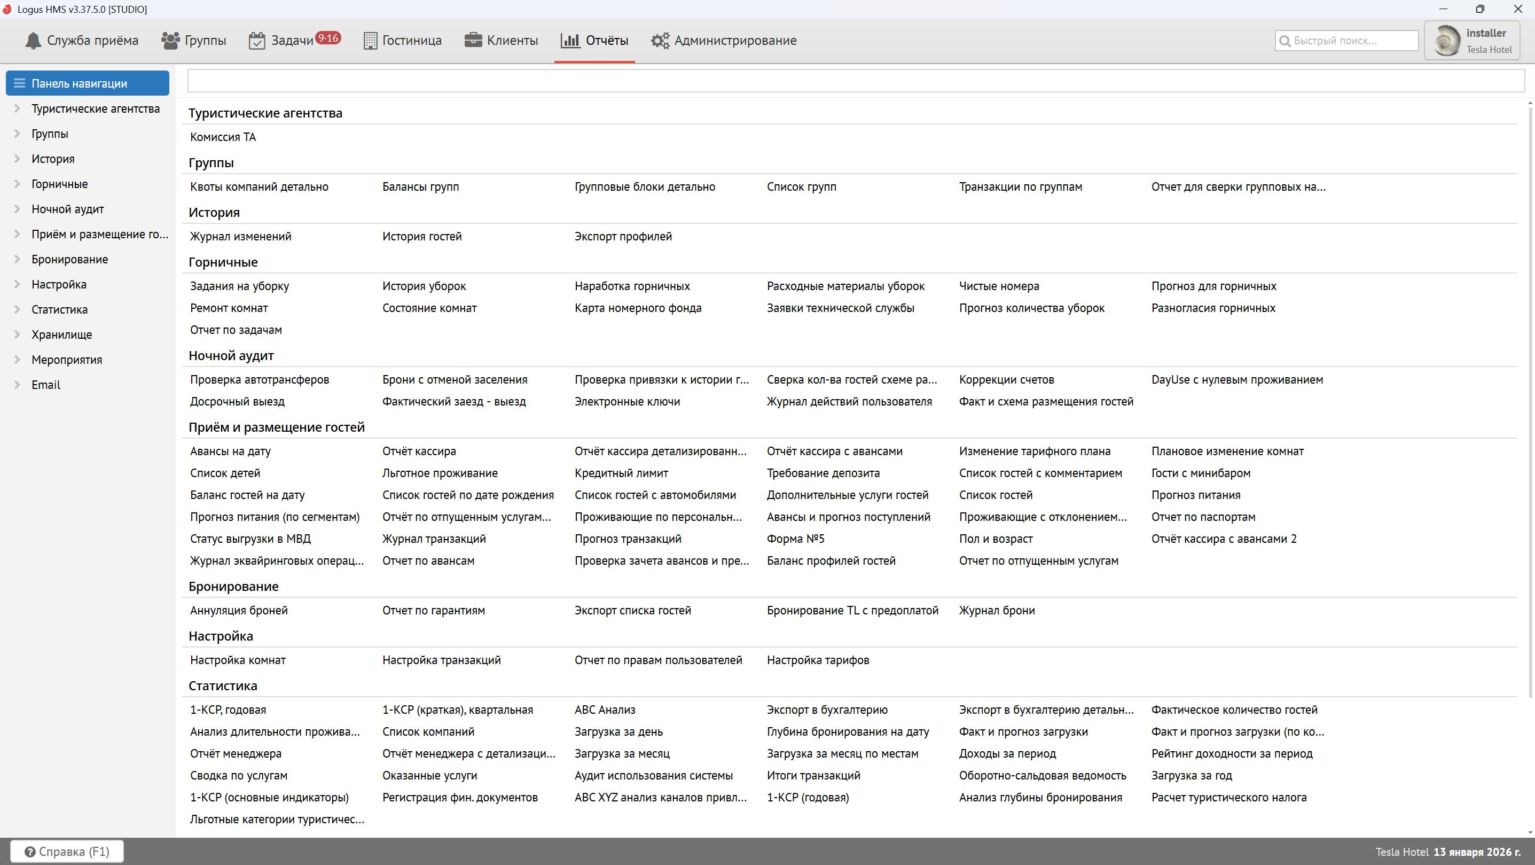The width and height of the screenshot is (1535, 865).
Task: Click the briefcase icon for Клиенты
Action: tap(473, 40)
